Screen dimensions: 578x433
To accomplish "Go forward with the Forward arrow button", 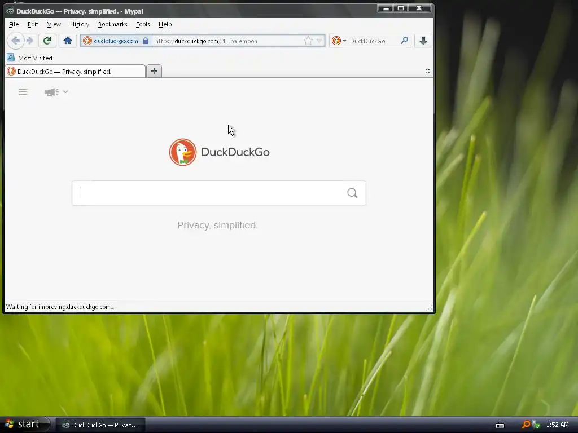I will click(x=30, y=41).
